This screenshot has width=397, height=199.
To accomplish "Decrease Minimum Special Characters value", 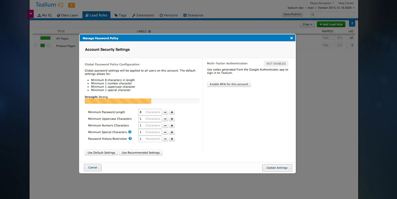I will [165, 132].
